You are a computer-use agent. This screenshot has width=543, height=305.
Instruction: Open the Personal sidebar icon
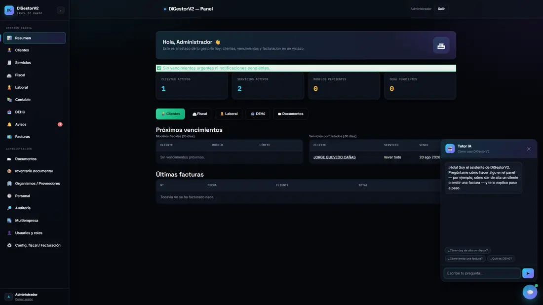coord(9,196)
